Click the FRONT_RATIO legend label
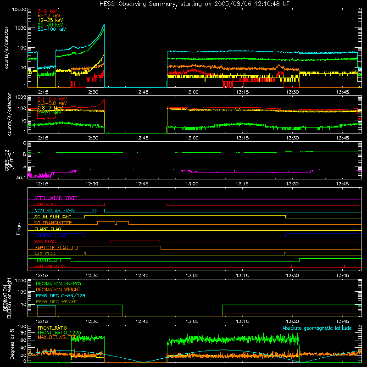 click(x=52, y=328)
